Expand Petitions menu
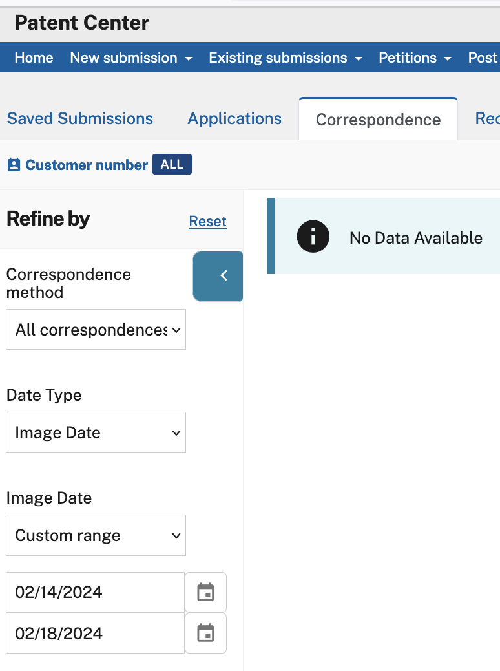The width and height of the screenshot is (500, 671). click(x=415, y=58)
